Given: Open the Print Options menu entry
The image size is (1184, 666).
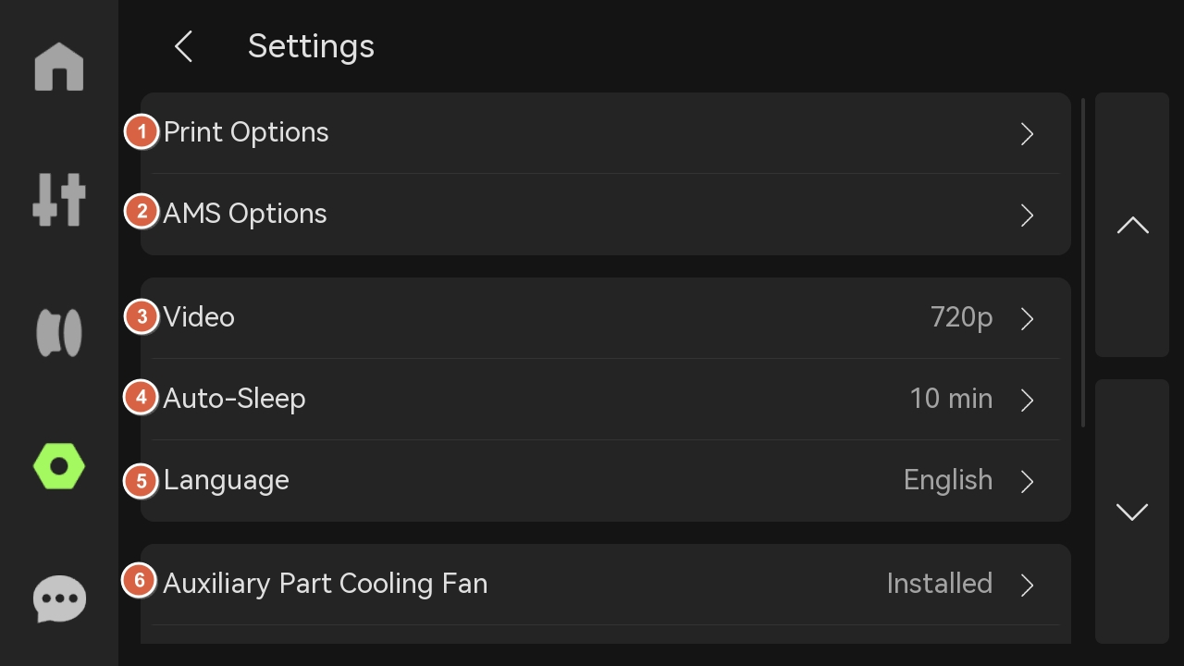Looking at the screenshot, I should click(x=246, y=132).
